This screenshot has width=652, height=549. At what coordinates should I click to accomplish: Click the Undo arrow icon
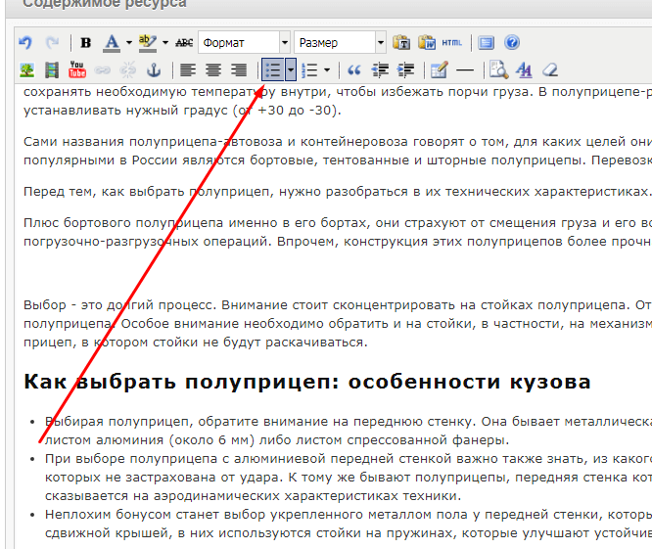(25, 42)
